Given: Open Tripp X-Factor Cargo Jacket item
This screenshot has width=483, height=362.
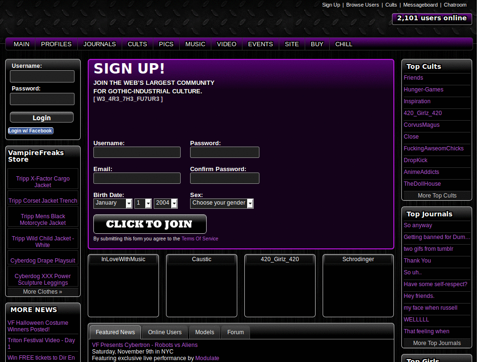Looking at the screenshot, I should 43,181.
